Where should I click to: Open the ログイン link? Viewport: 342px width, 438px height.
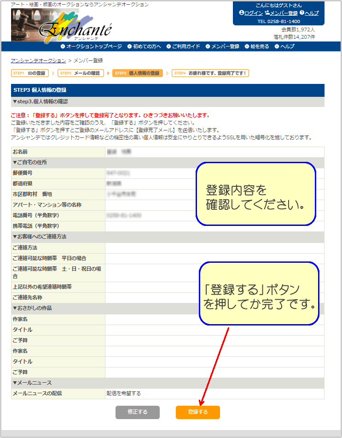tap(254, 13)
